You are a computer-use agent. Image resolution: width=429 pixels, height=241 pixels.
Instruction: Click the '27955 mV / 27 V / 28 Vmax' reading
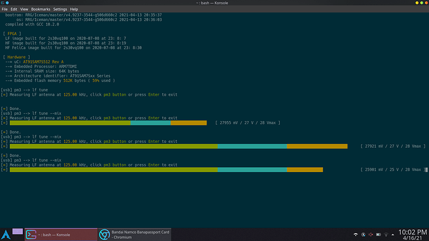247,123
